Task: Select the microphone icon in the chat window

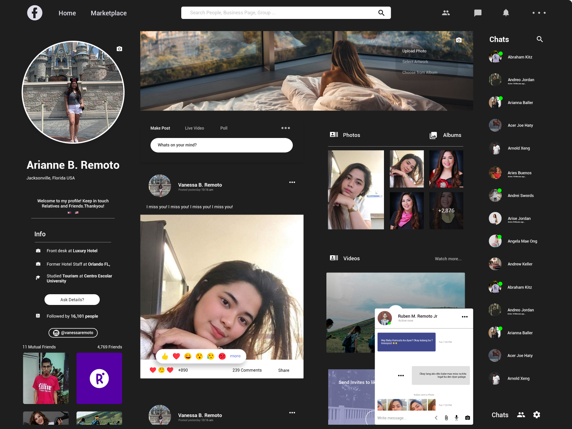Action: (x=457, y=417)
